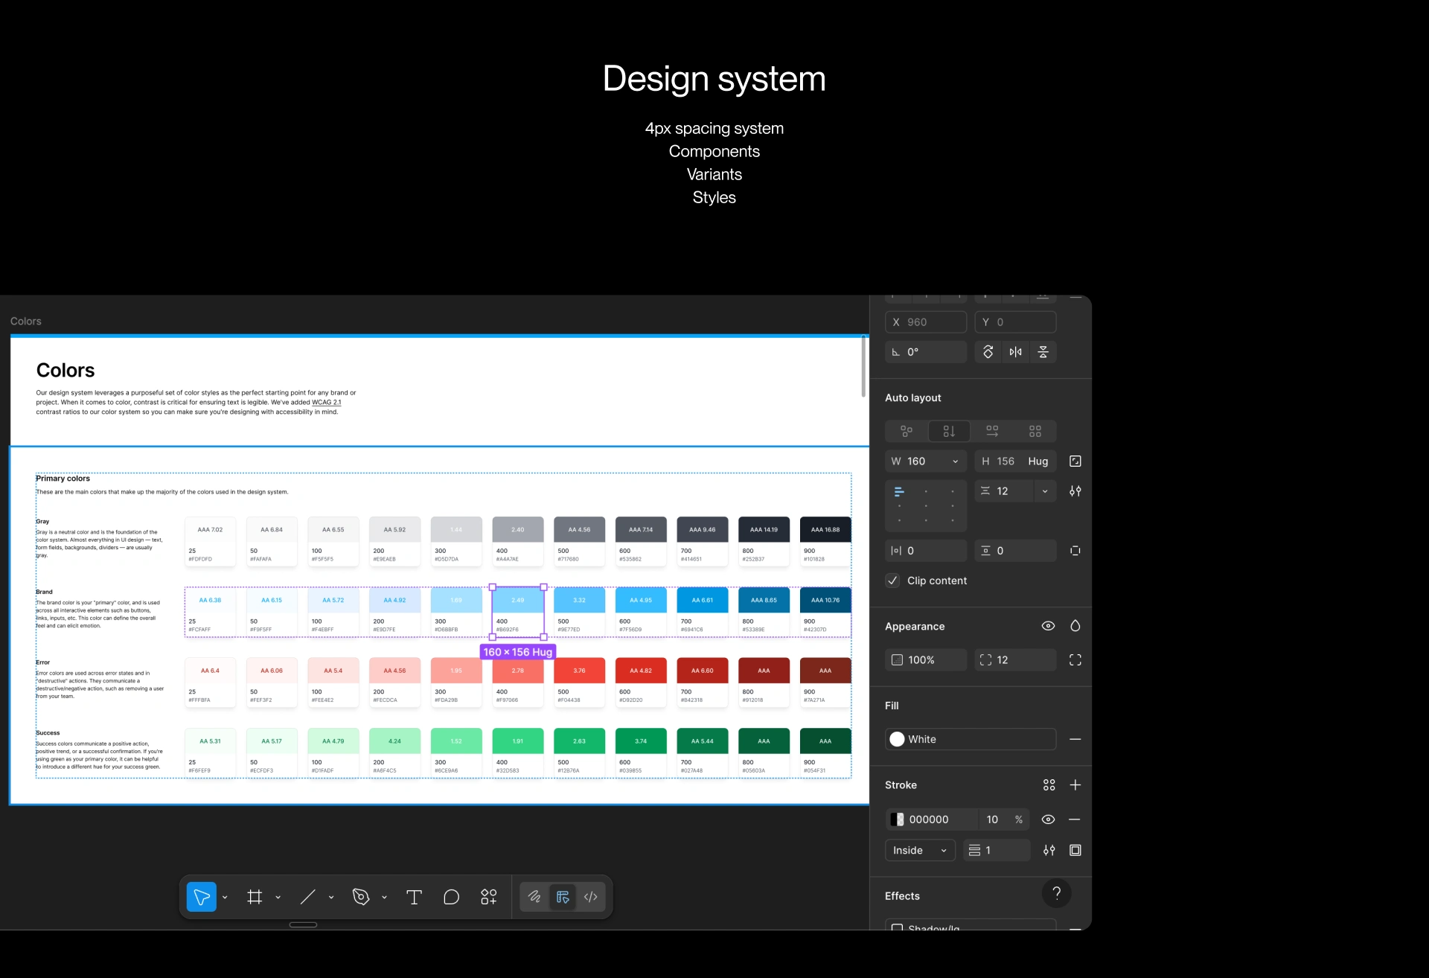Open the Components resources tool
This screenshot has height=978, width=1429.
tap(488, 897)
